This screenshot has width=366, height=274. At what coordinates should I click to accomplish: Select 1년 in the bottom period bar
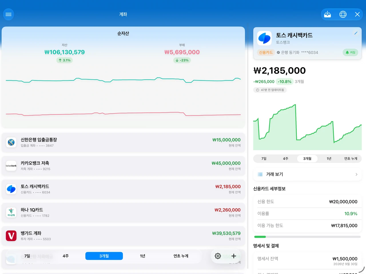[143, 256]
